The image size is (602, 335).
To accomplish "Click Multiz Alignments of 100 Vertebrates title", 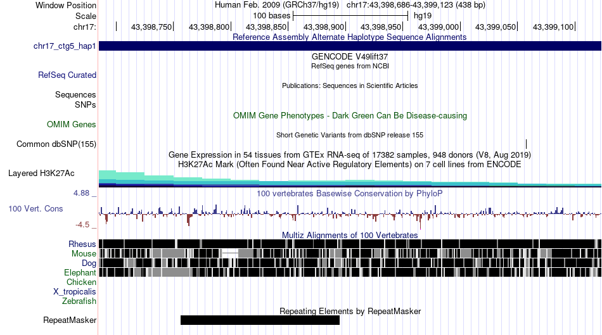I will tap(350, 235).
